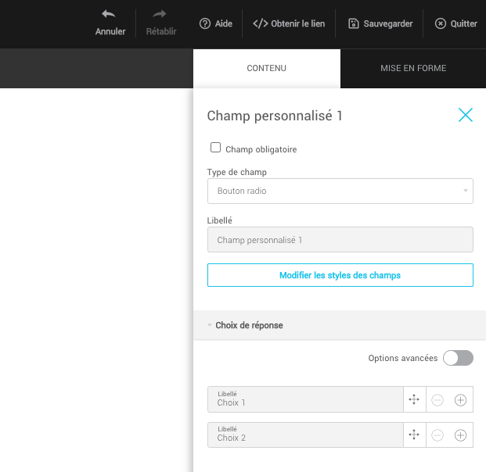The width and height of the screenshot is (486, 472).
Task: Add a choice after Choix 2
Action: pyautogui.click(x=461, y=435)
